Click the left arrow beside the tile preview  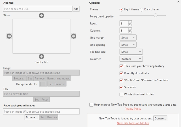coord(9,36)
